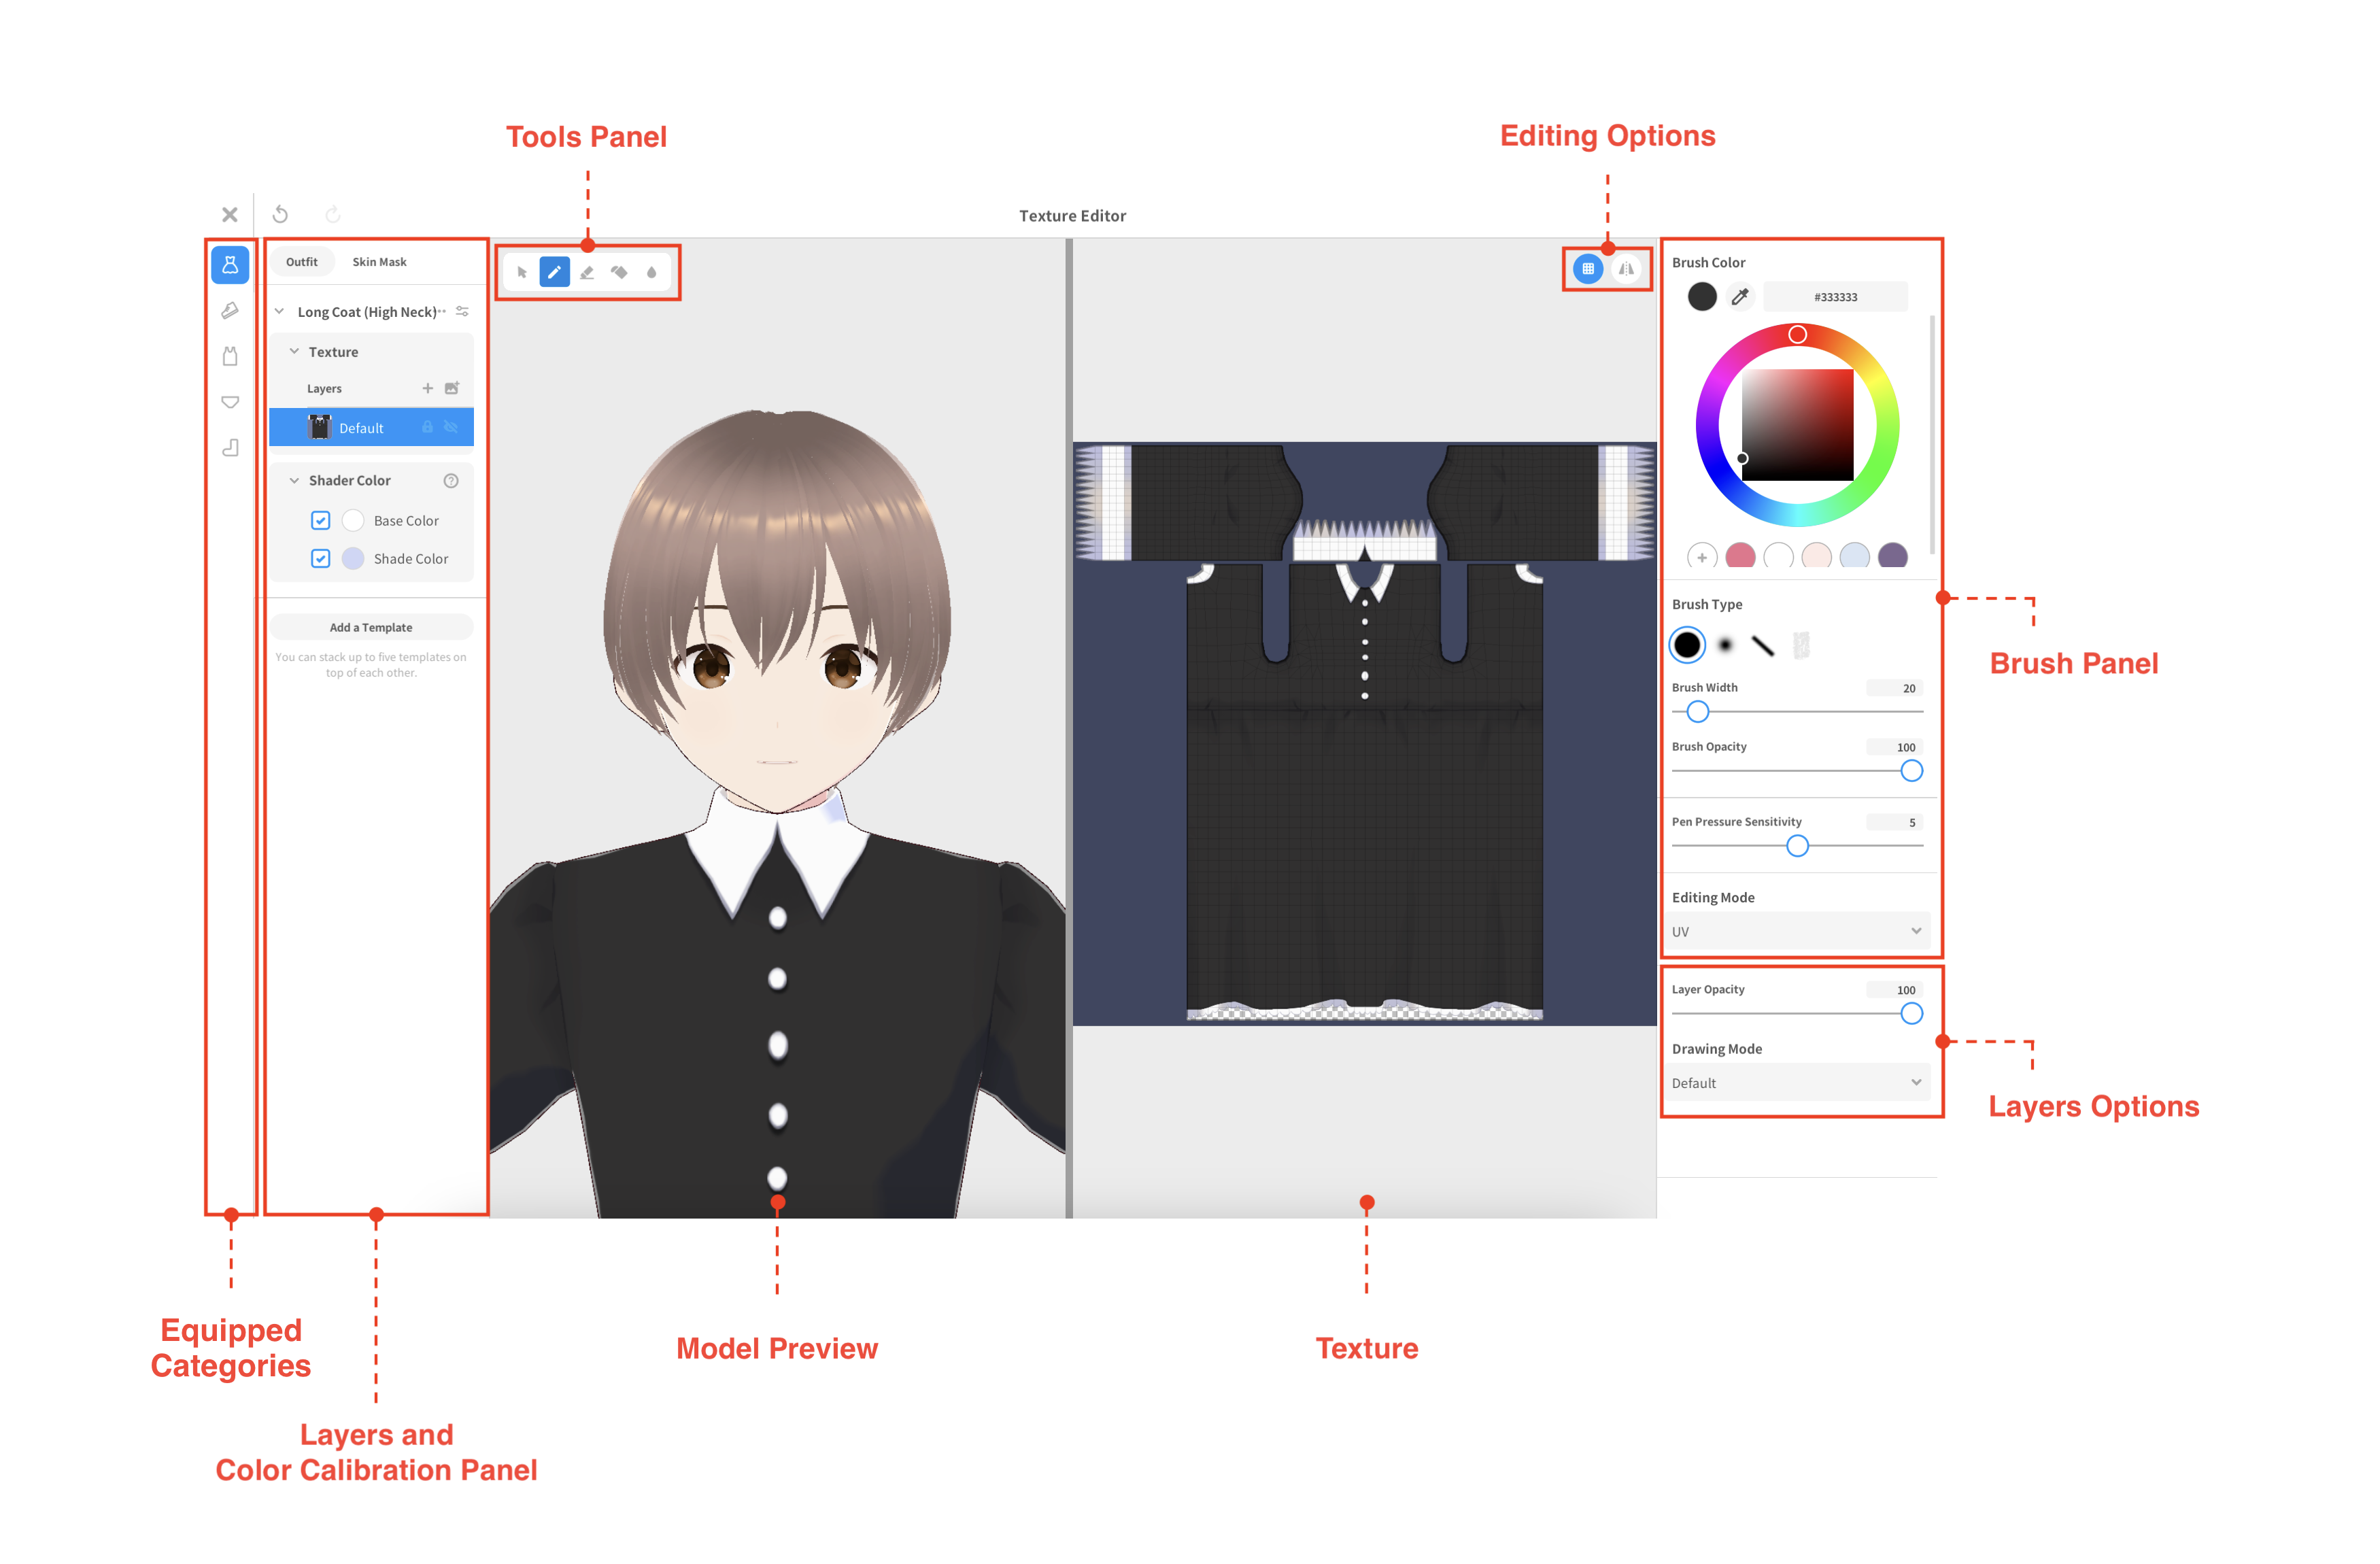The height and width of the screenshot is (1564, 2380).
Task: Select the fill bucket tool
Action: [619, 272]
